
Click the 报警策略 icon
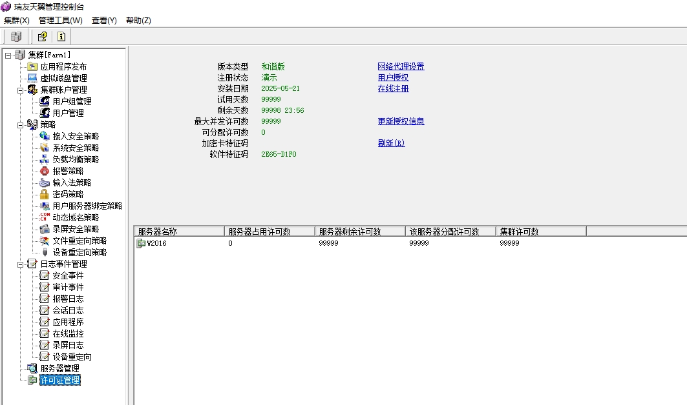click(x=44, y=171)
